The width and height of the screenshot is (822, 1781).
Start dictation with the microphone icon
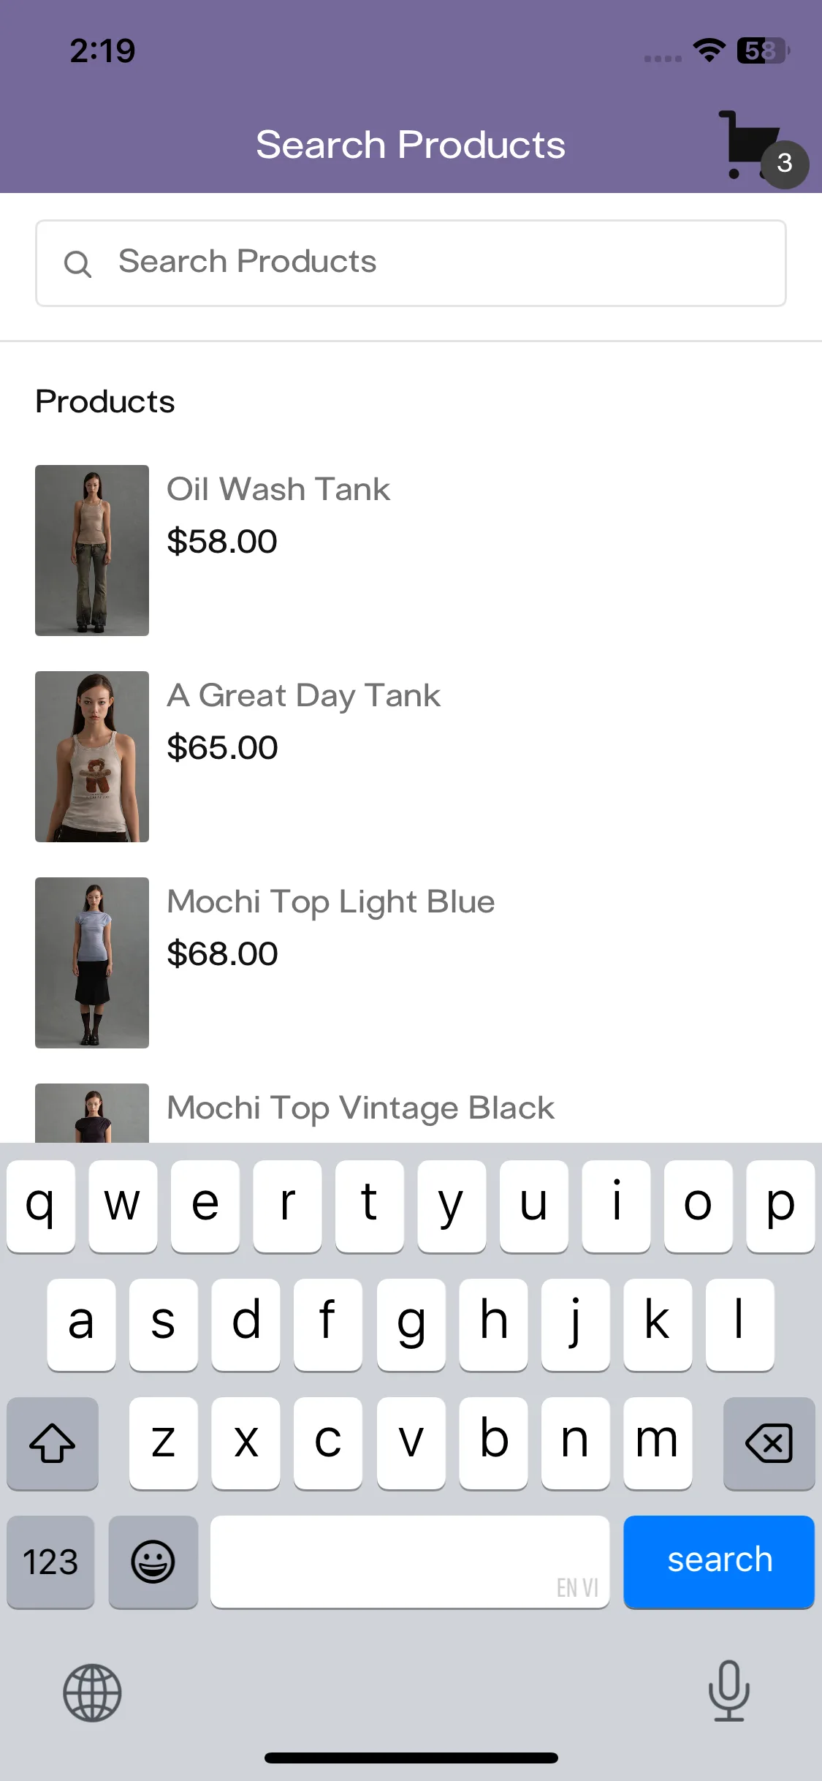coord(729,1690)
